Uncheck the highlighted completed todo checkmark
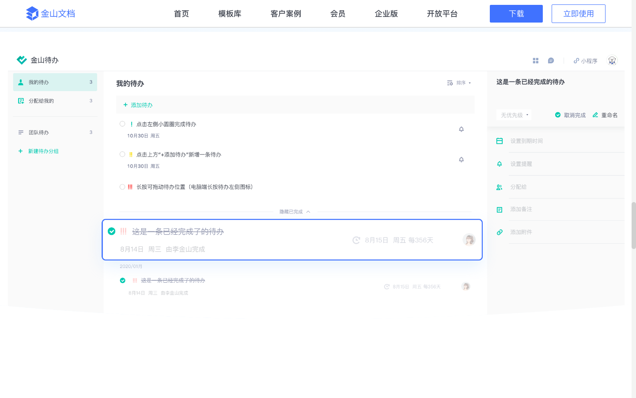This screenshot has width=636, height=398. click(112, 231)
